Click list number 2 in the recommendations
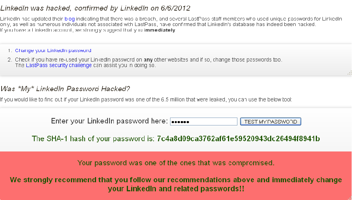The height and width of the screenshot is (200, 352). [9, 60]
